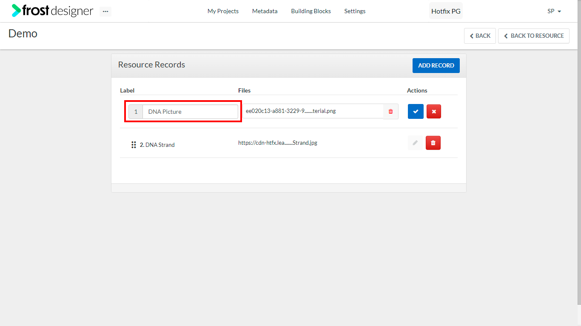
Task: Open the ellipsis menu beside the logo
Action: [105, 11]
